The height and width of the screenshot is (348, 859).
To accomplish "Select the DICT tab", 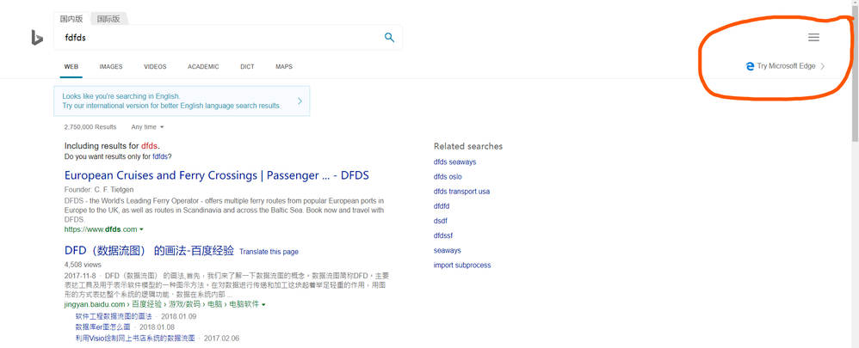I will tap(247, 67).
